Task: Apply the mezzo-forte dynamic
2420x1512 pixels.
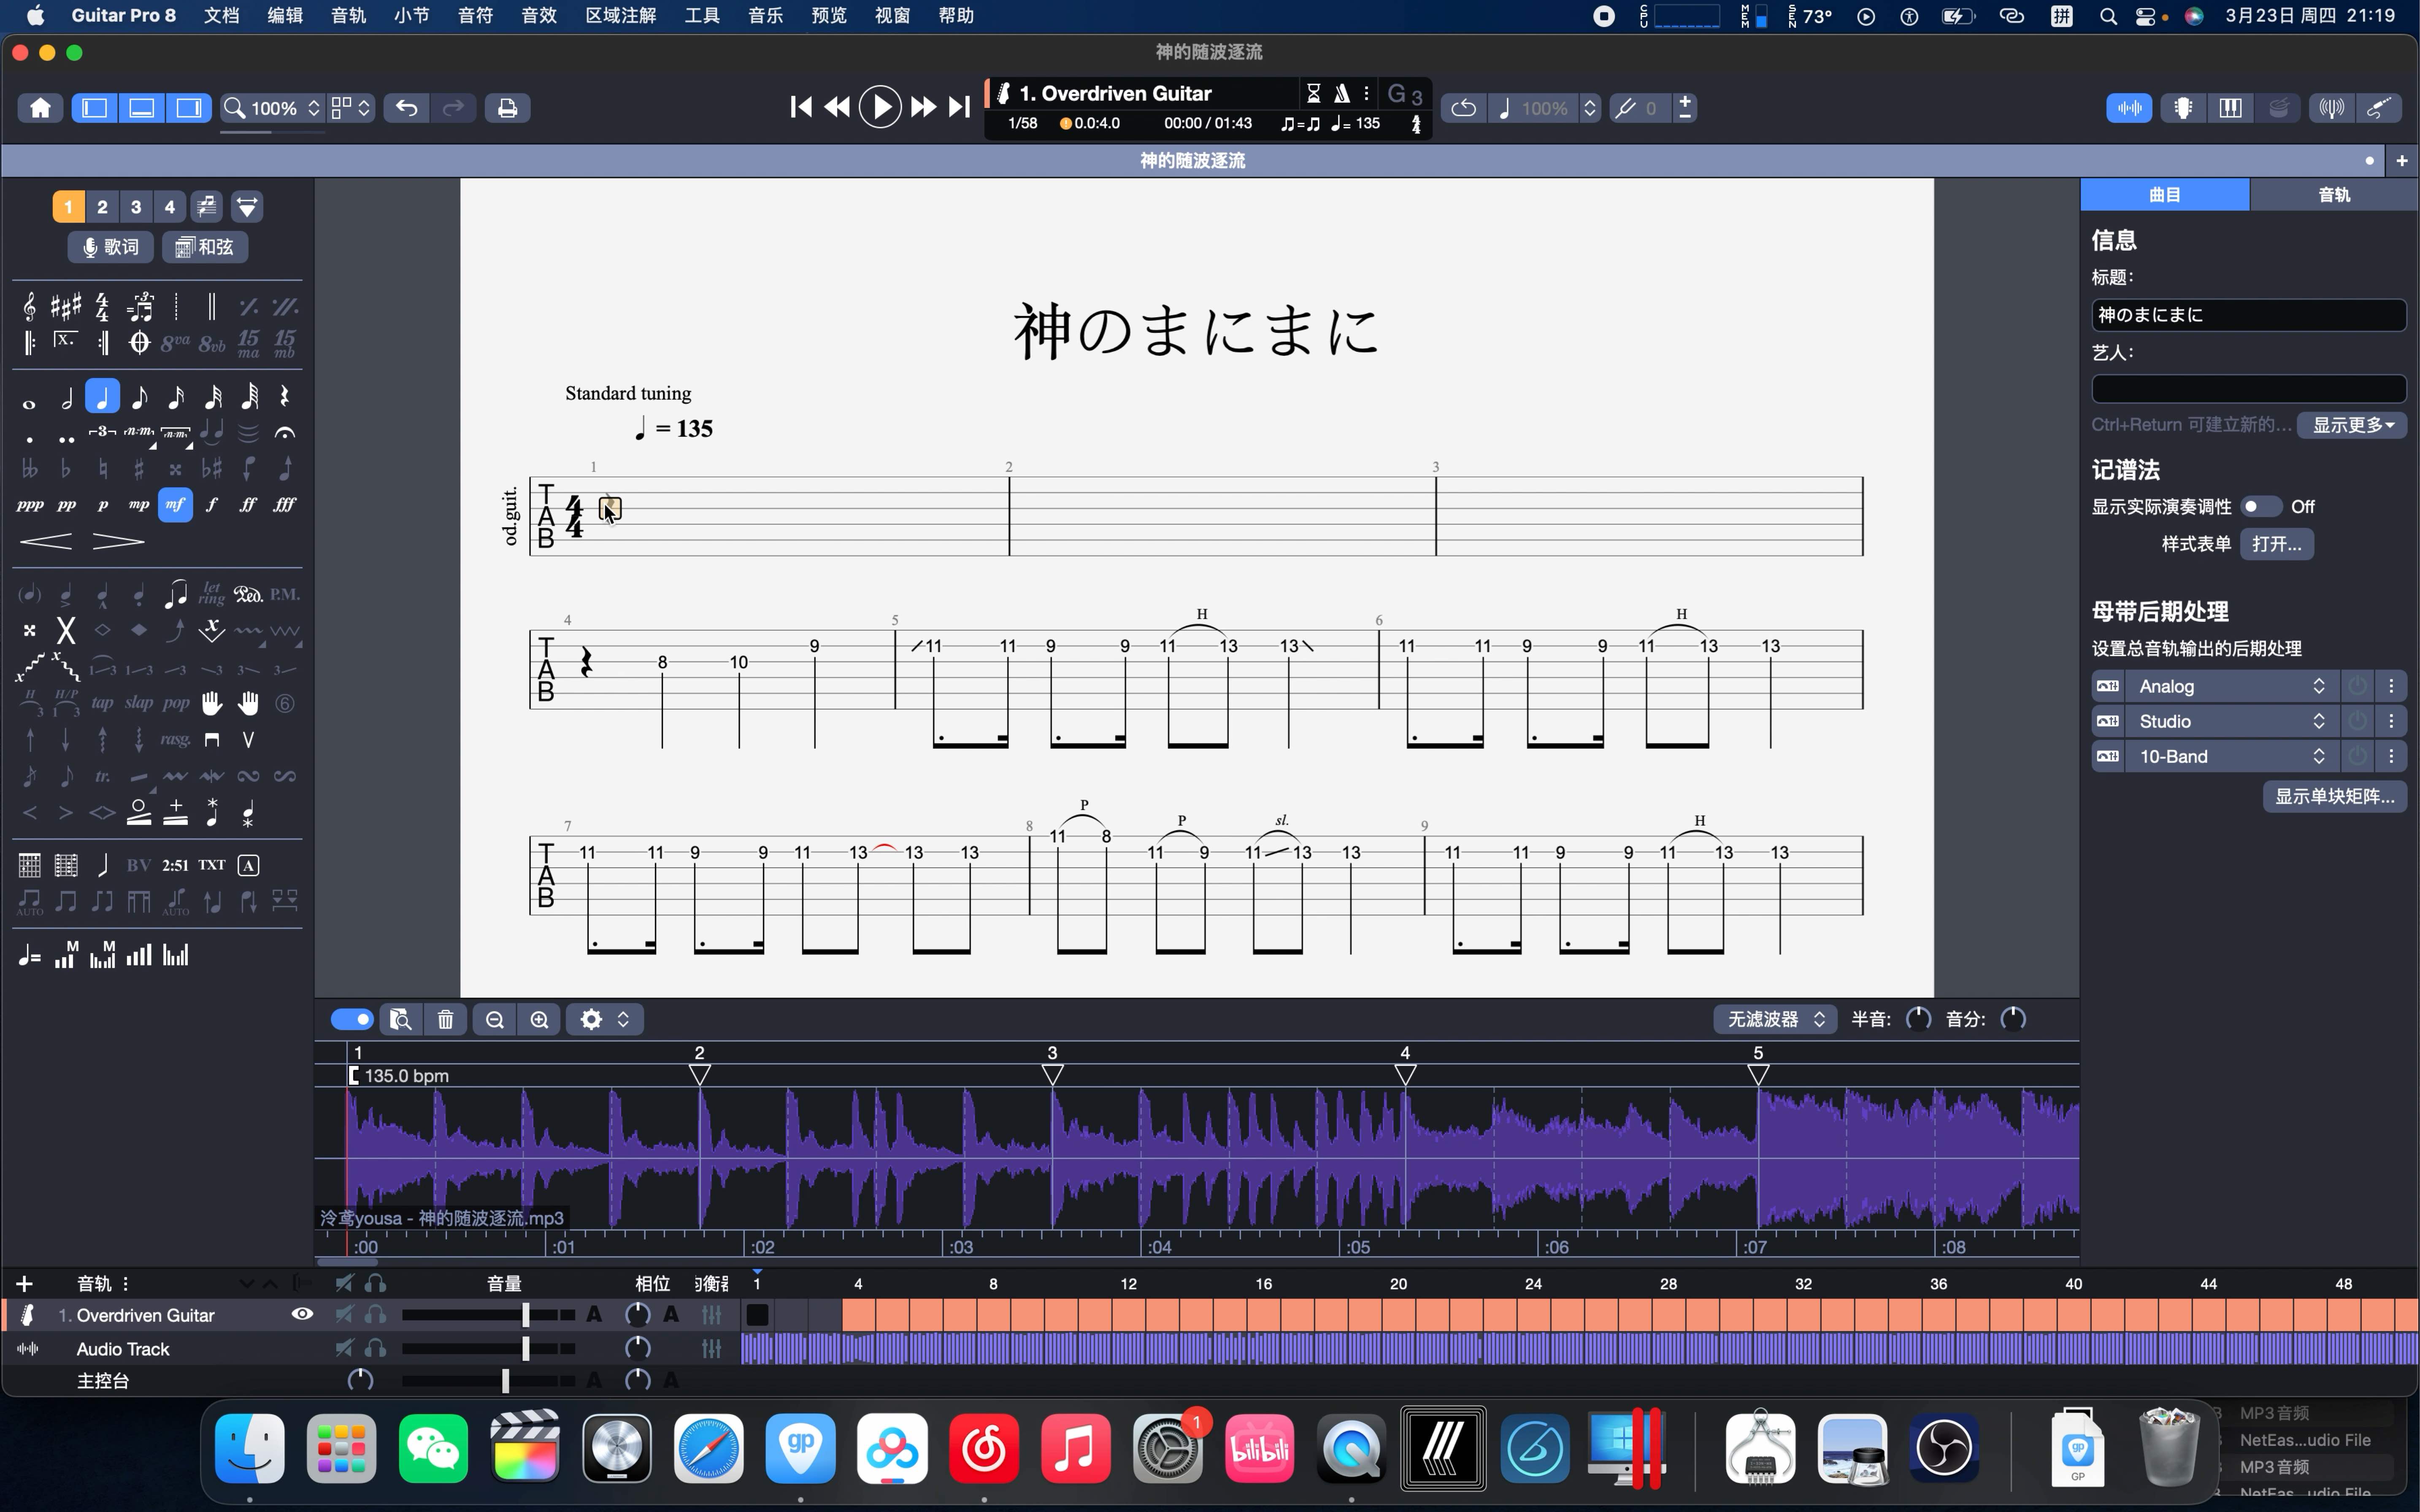Action: (175, 505)
